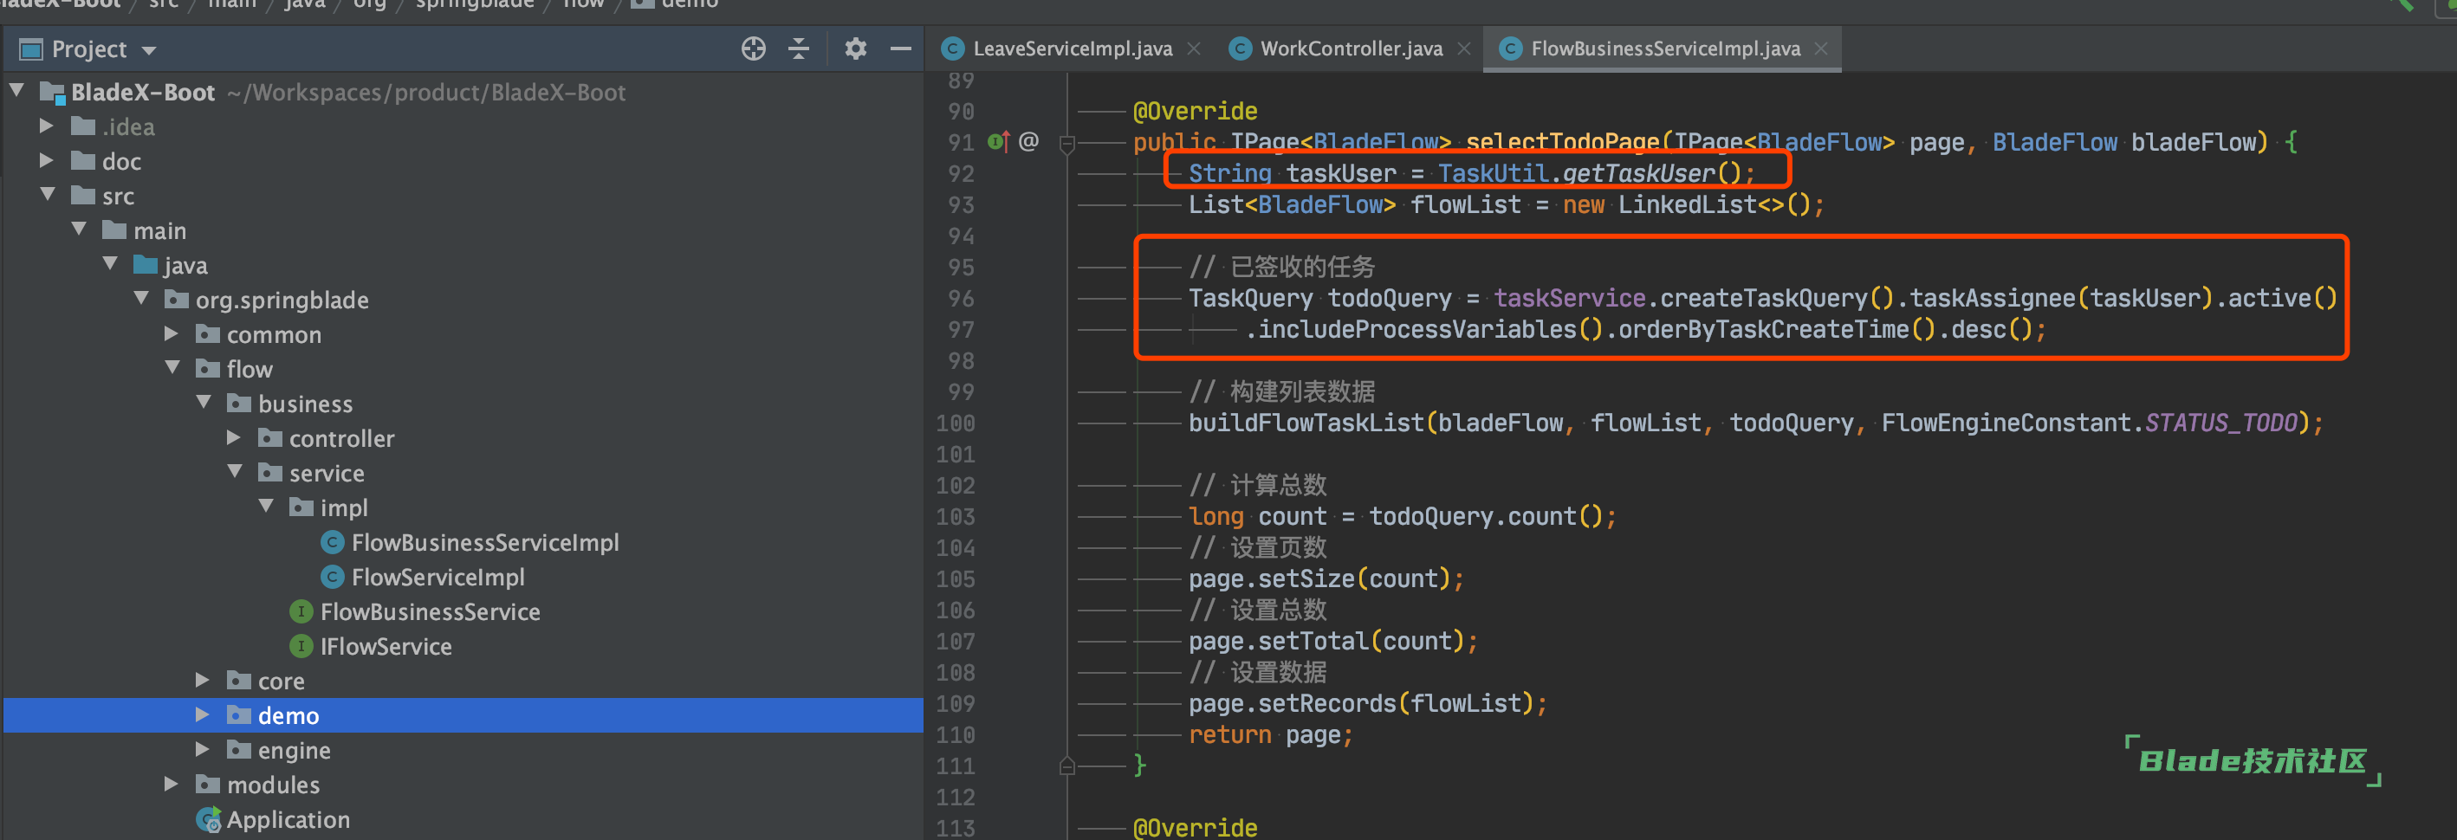Expand the engine package
This screenshot has width=2457, height=840.
202,749
